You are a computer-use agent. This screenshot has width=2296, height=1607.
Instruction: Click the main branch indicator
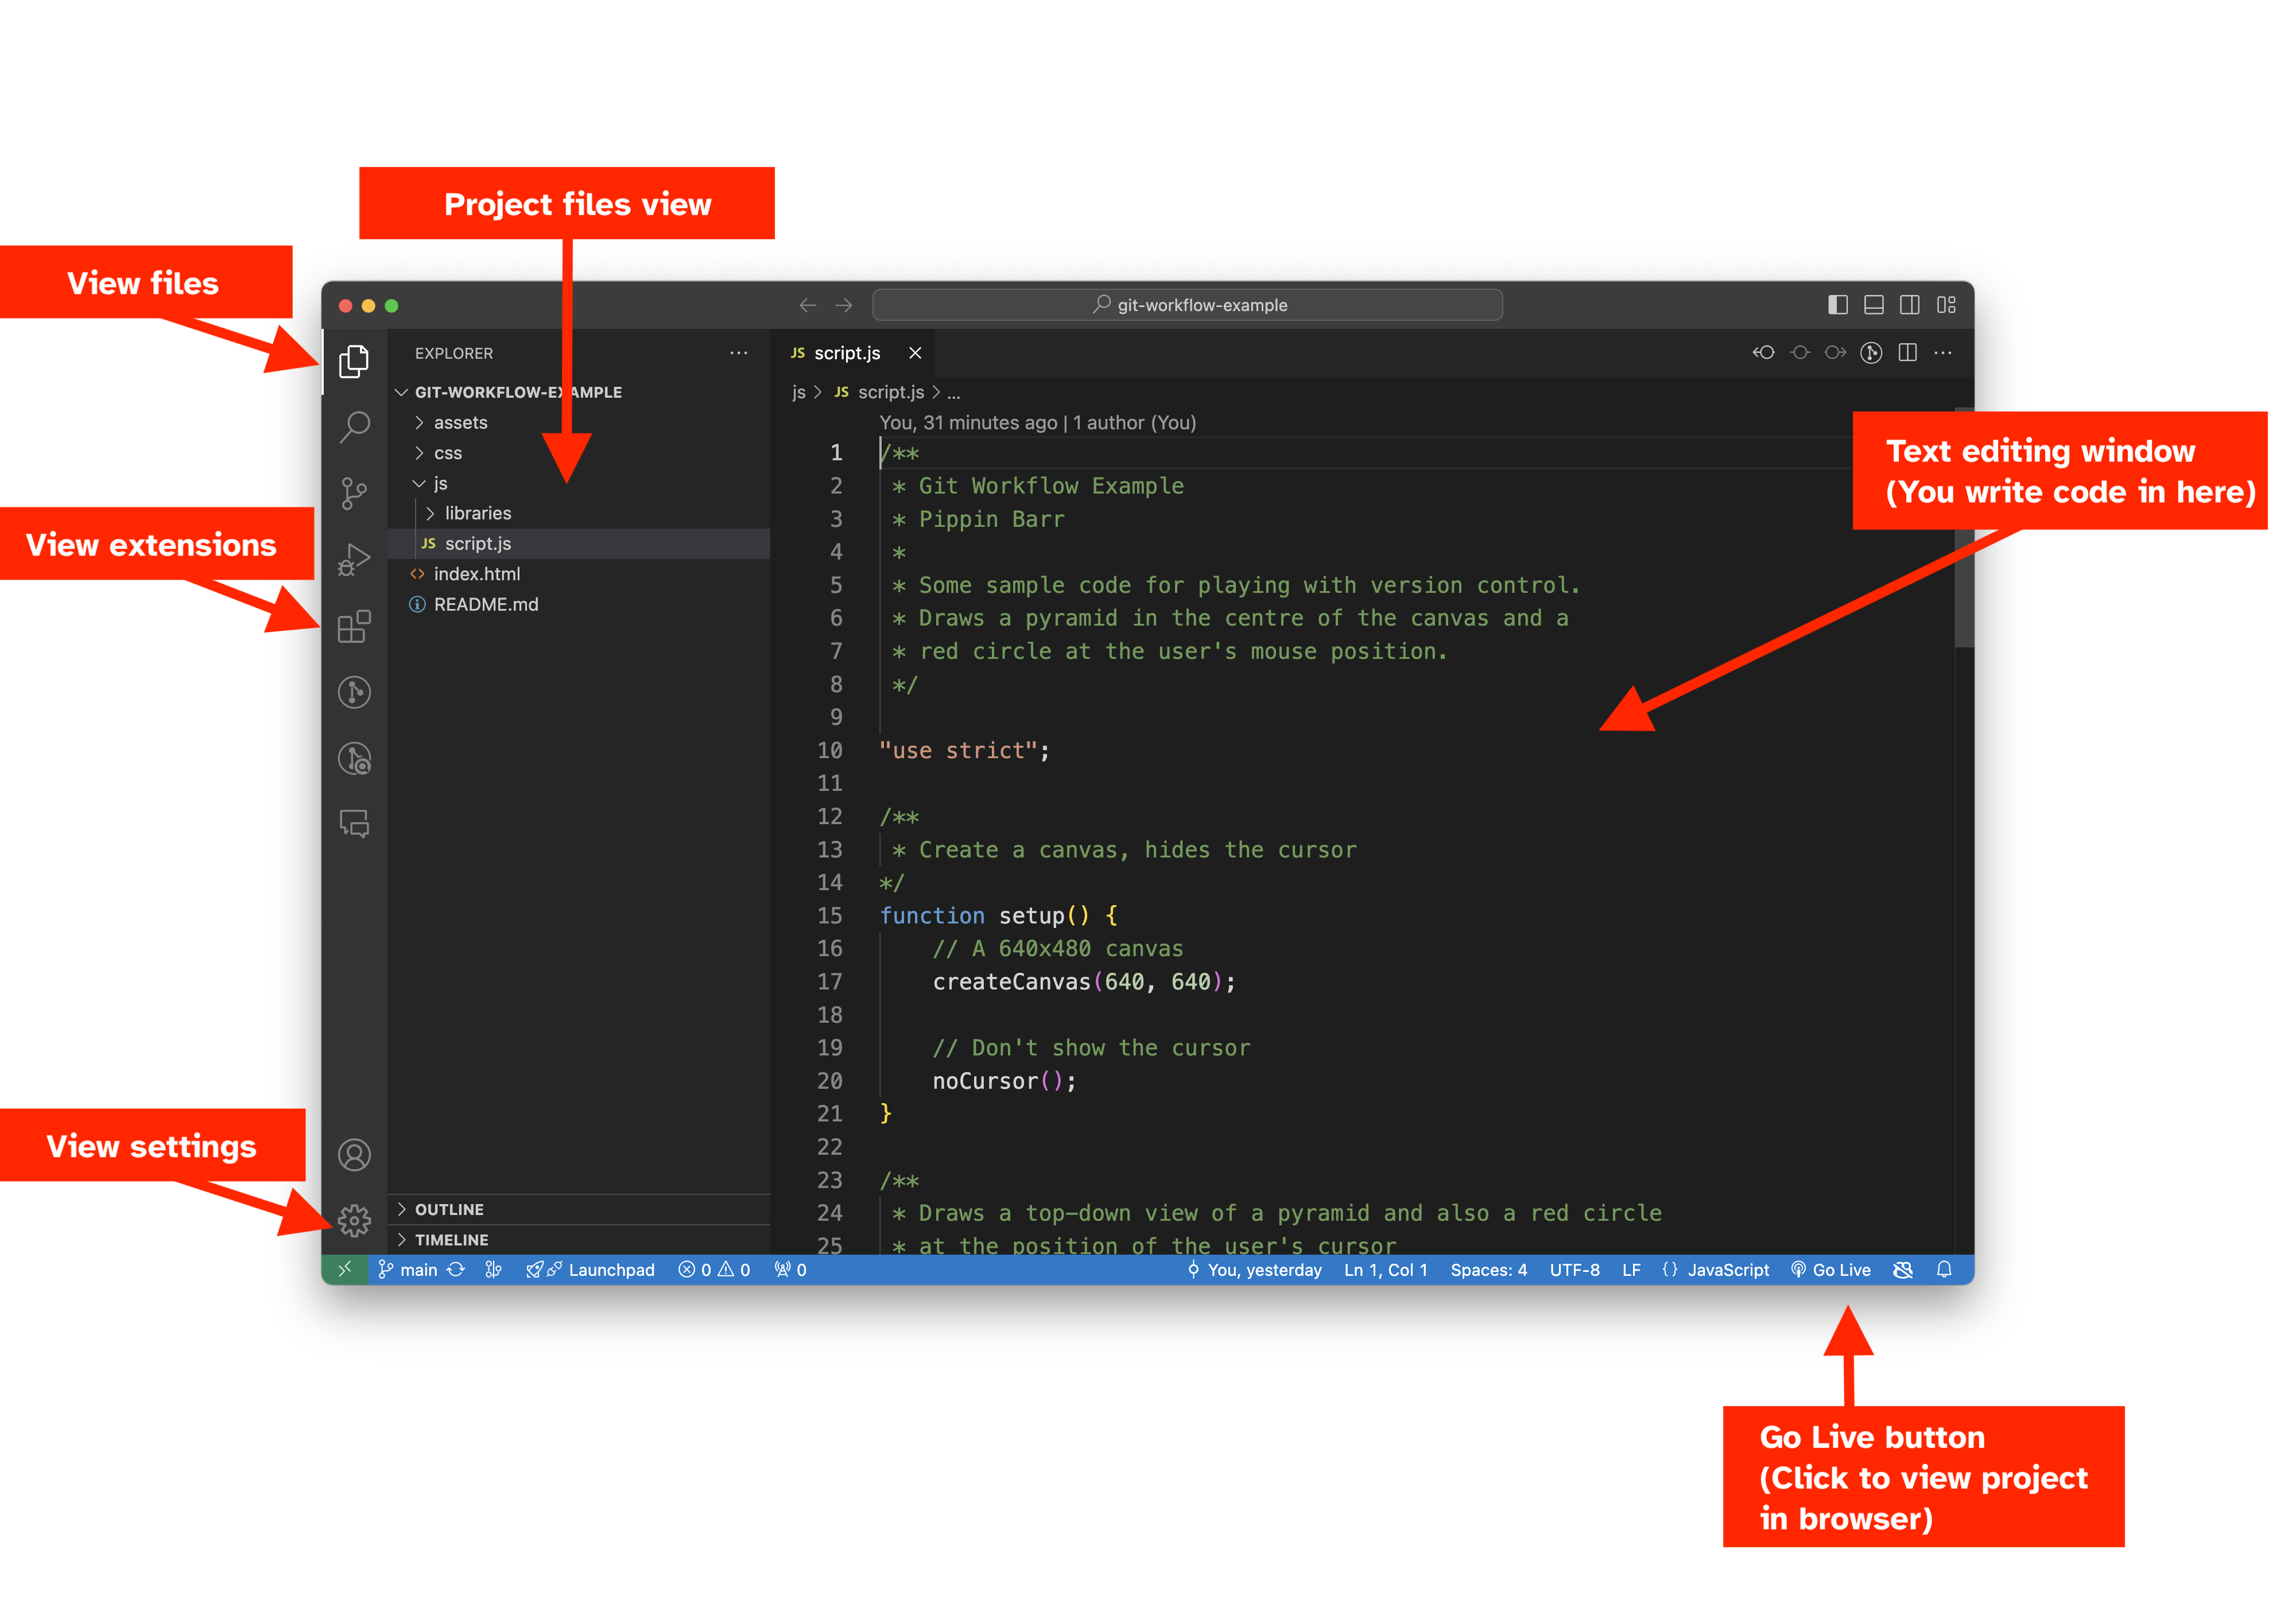click(x=409, y=1270)
